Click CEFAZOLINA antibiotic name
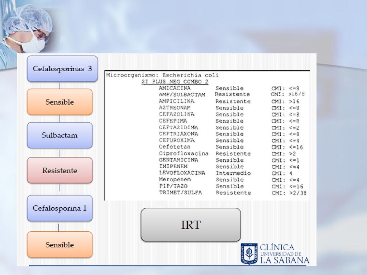 176,114
